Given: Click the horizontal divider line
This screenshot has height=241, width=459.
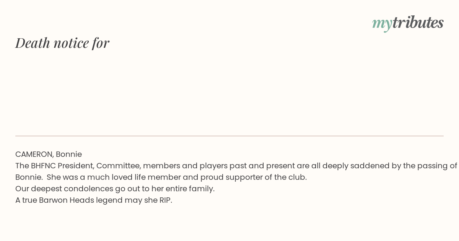Looking at the screenshot, I should click(x=229, y=136).
